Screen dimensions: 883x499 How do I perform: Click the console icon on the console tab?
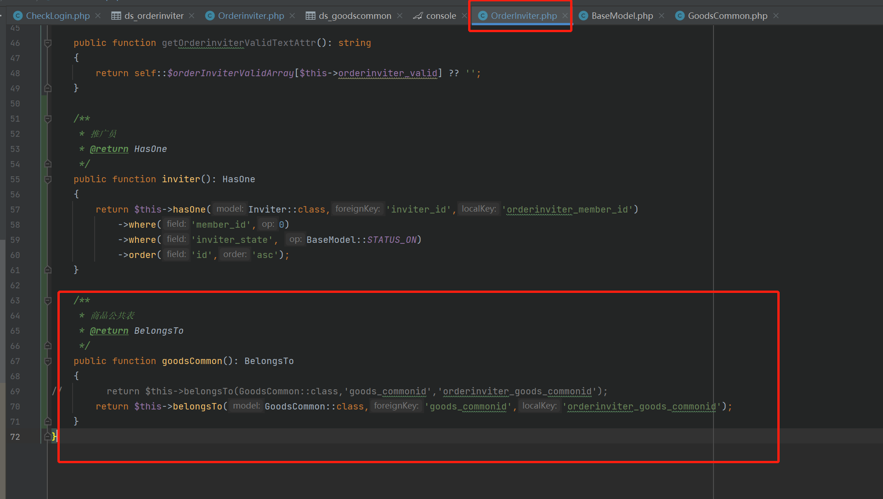[418, 15]
